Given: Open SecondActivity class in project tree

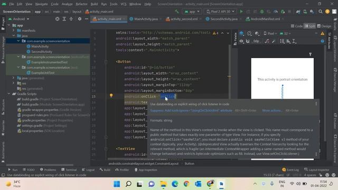Looking at the screenshot, I should click(x=42, y=52).
